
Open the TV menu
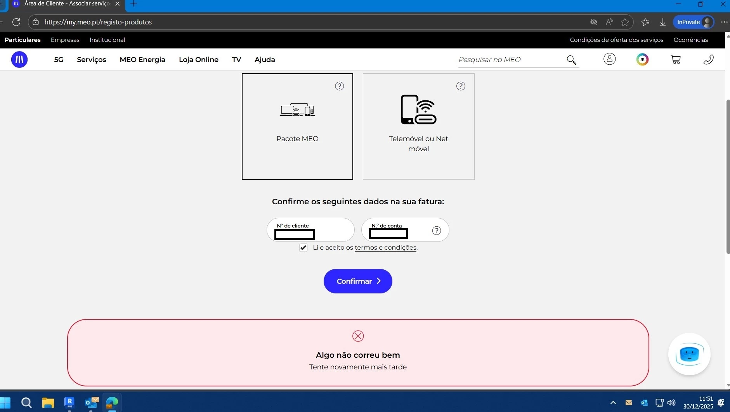236,60
